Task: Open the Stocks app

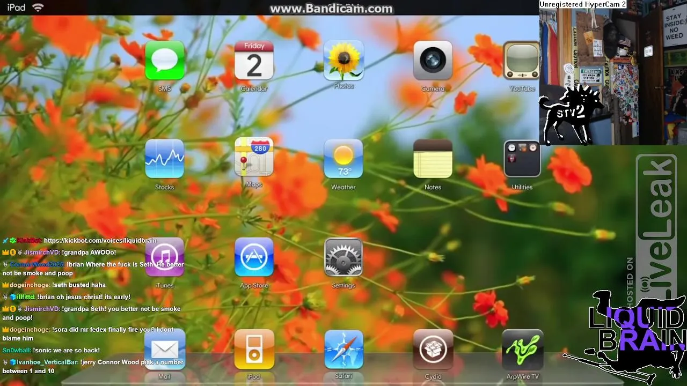Action: [x=165, y=159]
